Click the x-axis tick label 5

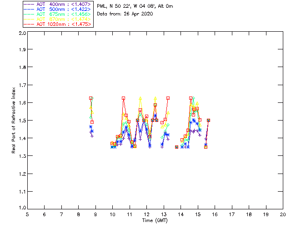[27, 214]
